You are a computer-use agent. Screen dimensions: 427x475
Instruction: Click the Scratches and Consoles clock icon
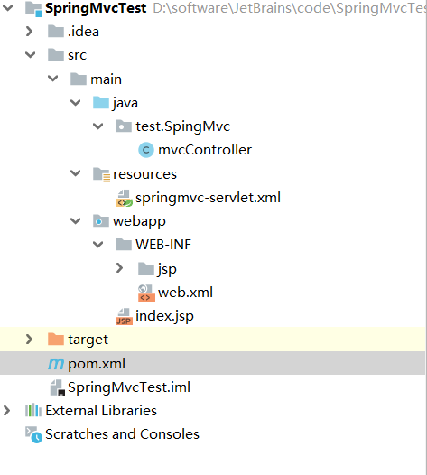click(x=33, y=434)
